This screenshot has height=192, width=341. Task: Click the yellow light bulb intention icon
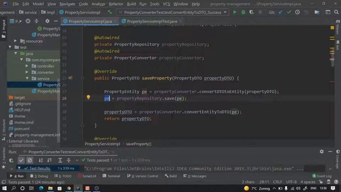click(x=88, y=97)
